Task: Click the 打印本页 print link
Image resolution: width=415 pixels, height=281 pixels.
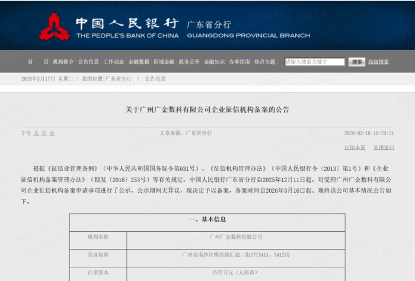Action: click(355, 147)
